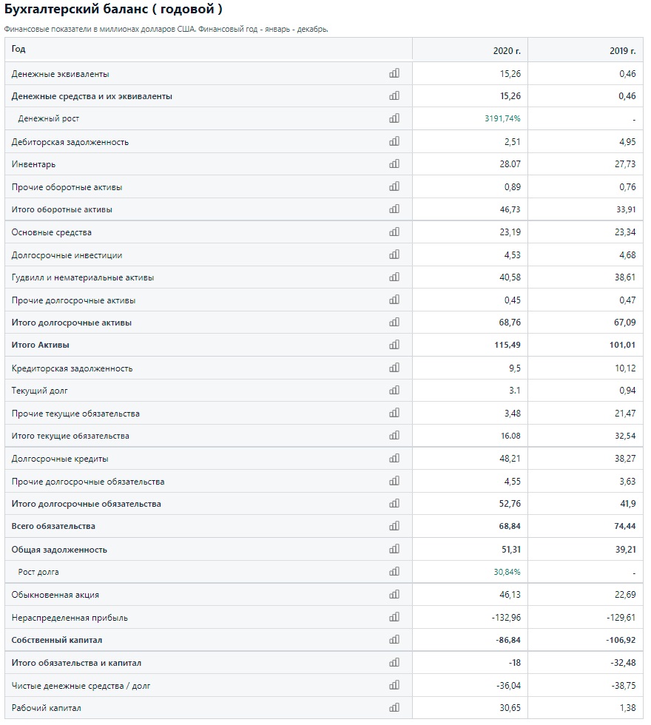Select the 1,38 working capital value

627,708
